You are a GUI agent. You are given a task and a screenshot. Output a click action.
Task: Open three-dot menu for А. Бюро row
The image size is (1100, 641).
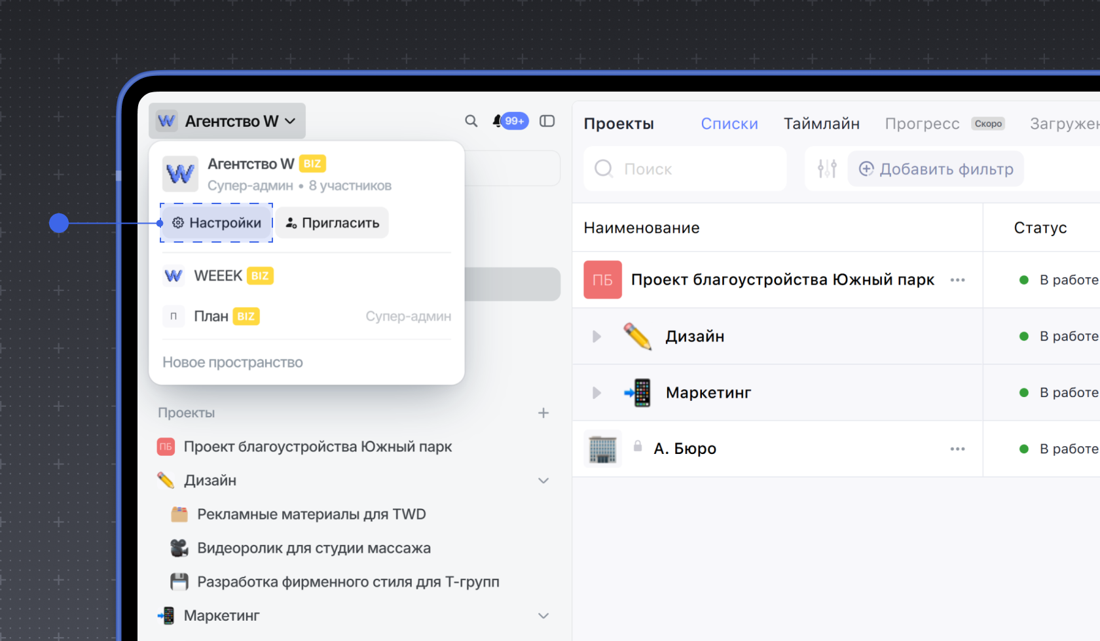click(957, 449)
